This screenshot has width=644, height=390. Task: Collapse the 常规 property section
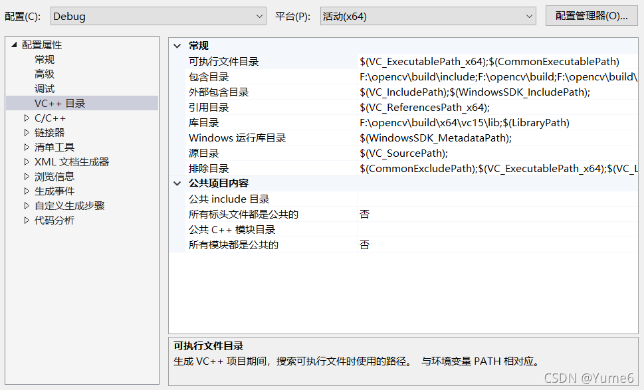coord(176,46)
